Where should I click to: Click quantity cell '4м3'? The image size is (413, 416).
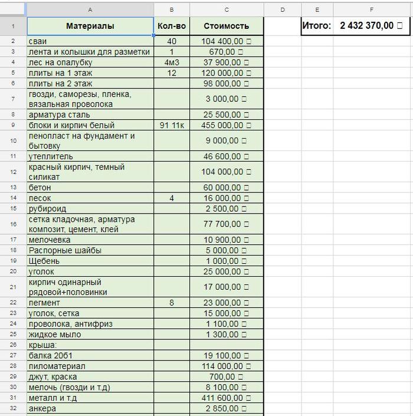(x=172, y=63)
